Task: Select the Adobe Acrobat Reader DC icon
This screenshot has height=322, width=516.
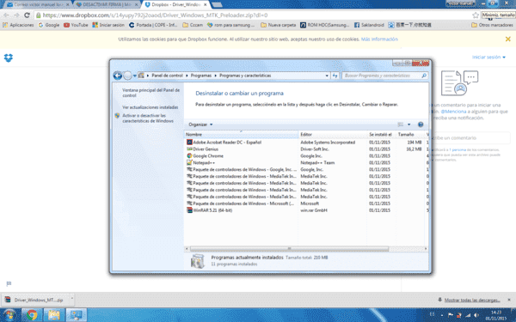Action: tap(189, 143)
